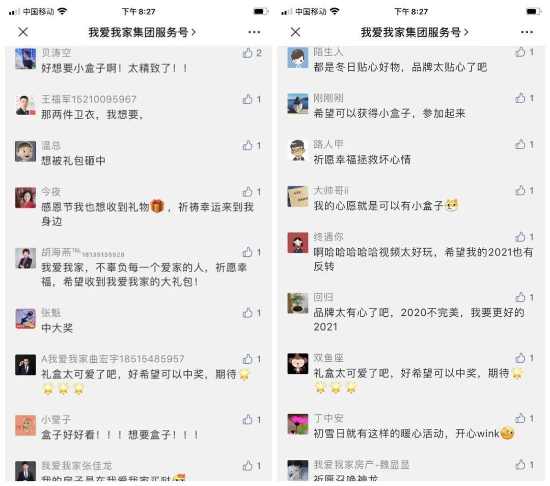Screen dimensions: 550x486
Task: Like 贝涛空's comment with thumbs-up
Action: pyautogui.click(x=248, y=53)
